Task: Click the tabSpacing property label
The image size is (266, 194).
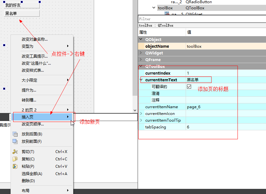Action: point(156,127)
